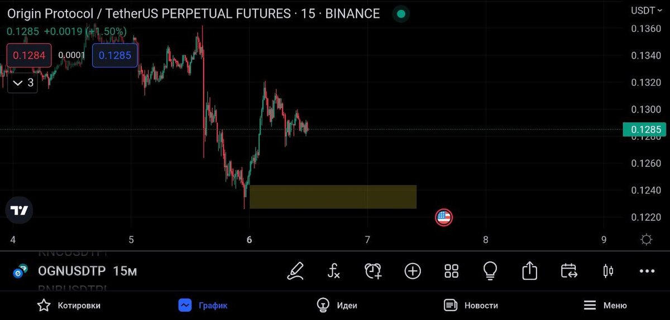The height and width of the screenshot is (320, 670).
Task: Open the Меню tab
Action: (x=605, y=306)
